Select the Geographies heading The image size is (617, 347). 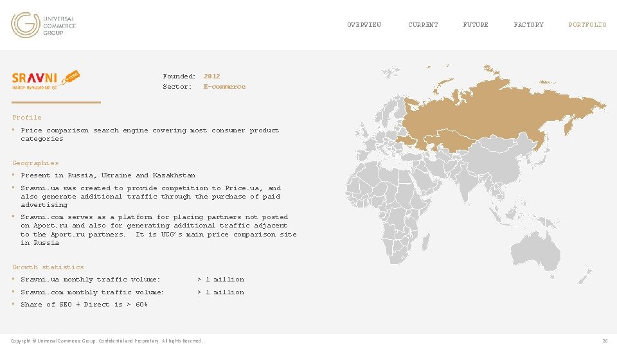(x=35, y=163)
